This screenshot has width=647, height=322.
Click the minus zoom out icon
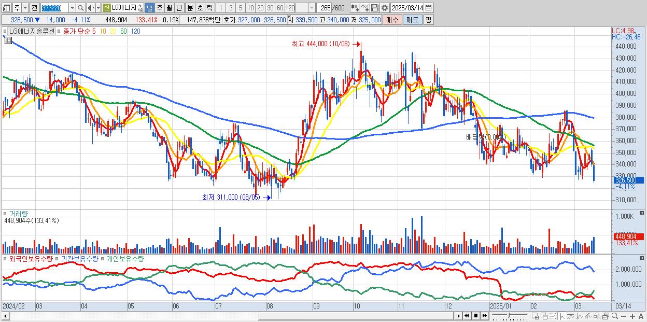pos(623,316)
